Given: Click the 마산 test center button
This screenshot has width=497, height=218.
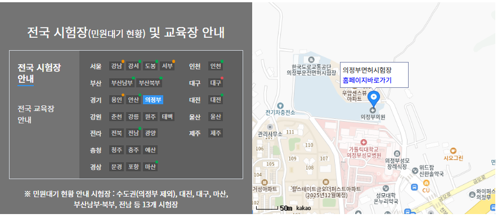Looking at the screenshot, I should (x=150, y=167).
